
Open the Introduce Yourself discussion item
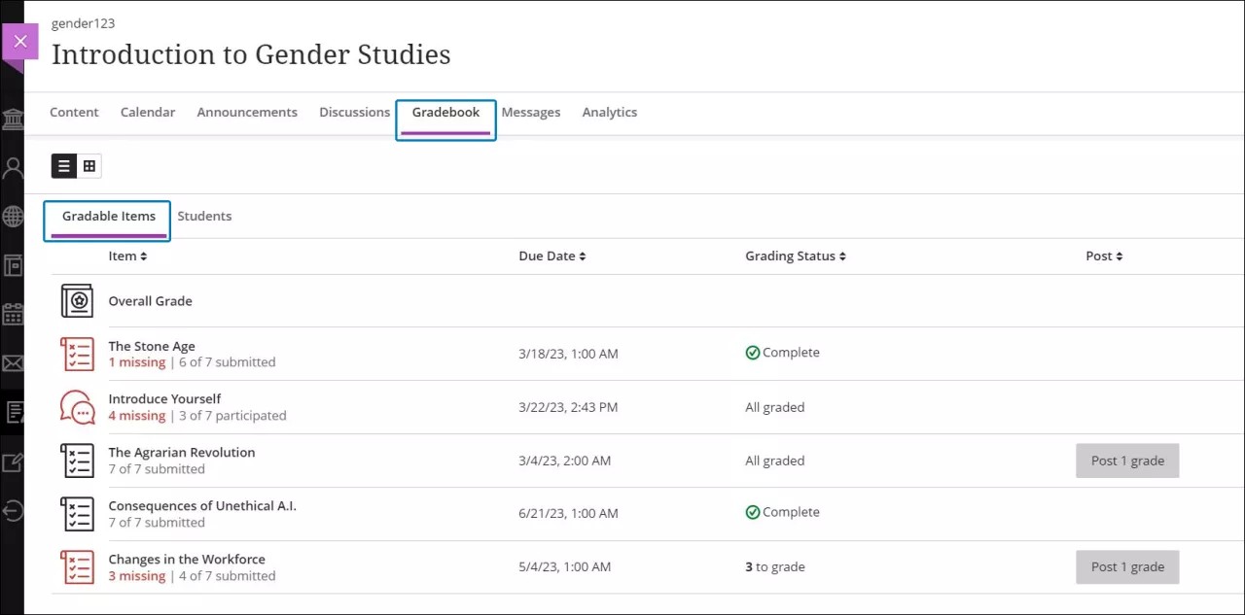click(x=164, y=398)
